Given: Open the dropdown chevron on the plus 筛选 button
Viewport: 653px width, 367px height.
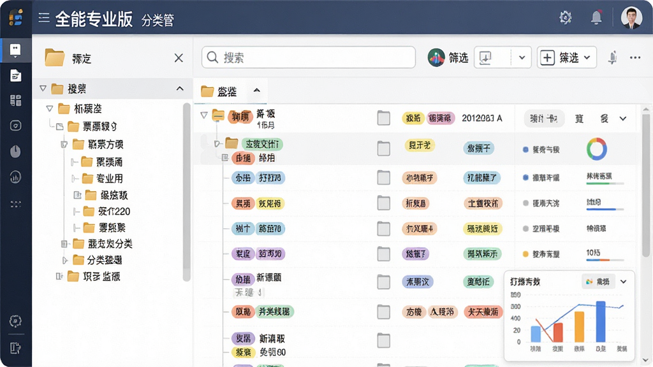Looking at the screenshot, I should [x=587, y=57].
